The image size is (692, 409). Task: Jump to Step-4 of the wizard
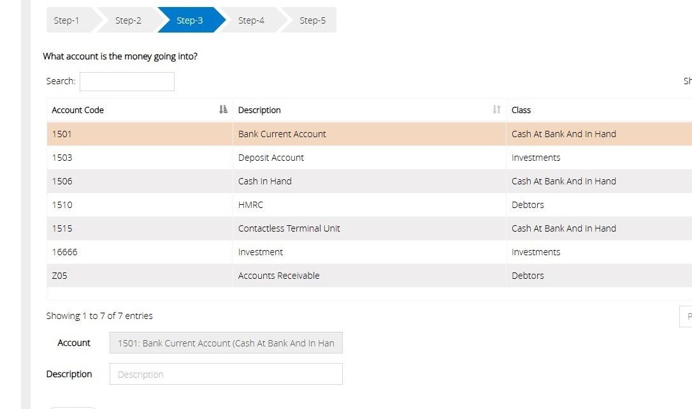click(x=251, y=20)
